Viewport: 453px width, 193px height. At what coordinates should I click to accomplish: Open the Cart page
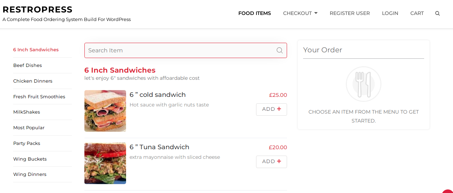tap(417, 13)
